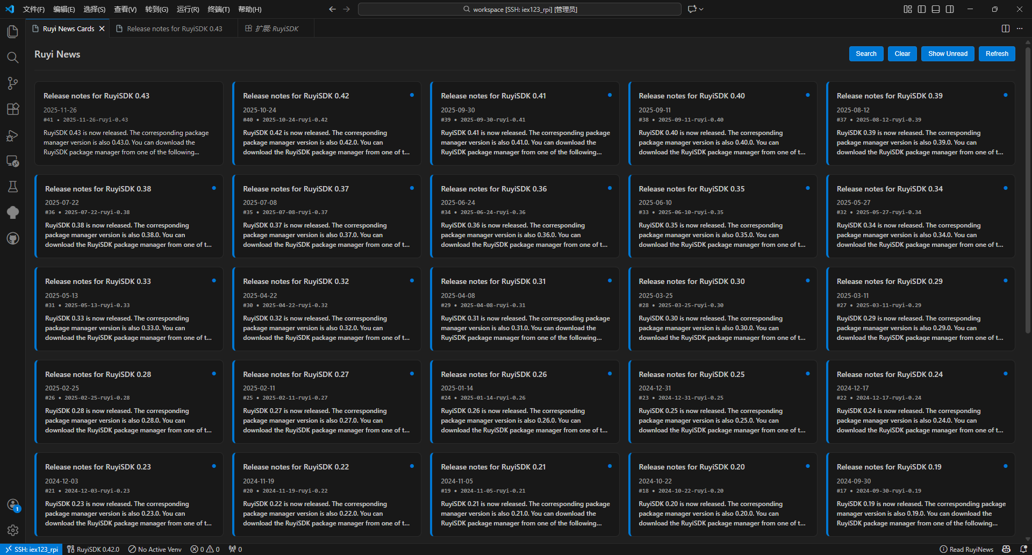Open the RuyiSDK 0.36 release notes card

coord(524,216)
